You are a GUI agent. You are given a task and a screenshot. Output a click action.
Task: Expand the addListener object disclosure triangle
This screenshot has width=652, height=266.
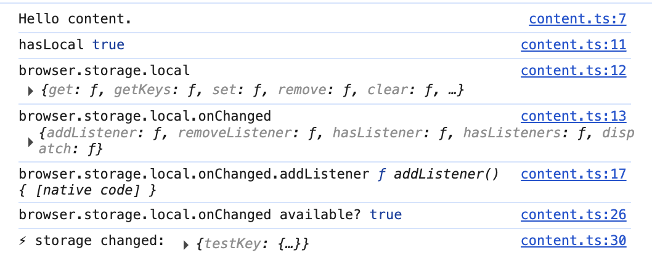coord(31,142)
